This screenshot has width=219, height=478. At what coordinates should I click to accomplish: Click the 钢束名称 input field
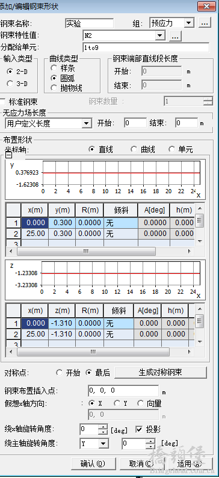89,23
